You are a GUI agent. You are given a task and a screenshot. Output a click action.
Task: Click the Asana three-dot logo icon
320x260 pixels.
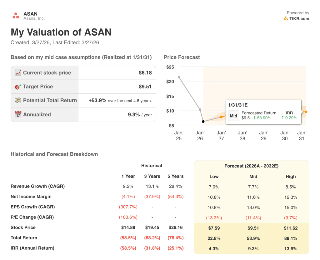(15, 15)
